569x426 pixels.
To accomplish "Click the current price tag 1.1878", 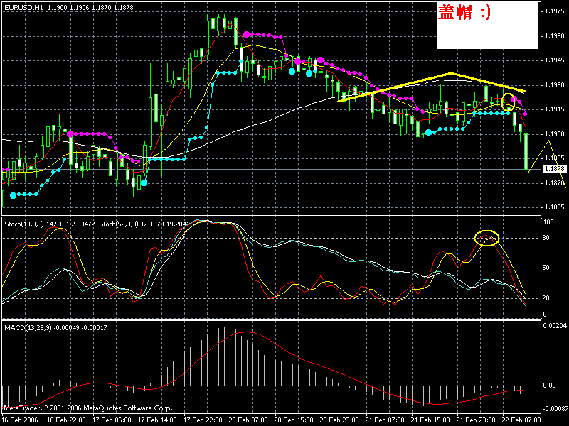I will tap(553, 169).
